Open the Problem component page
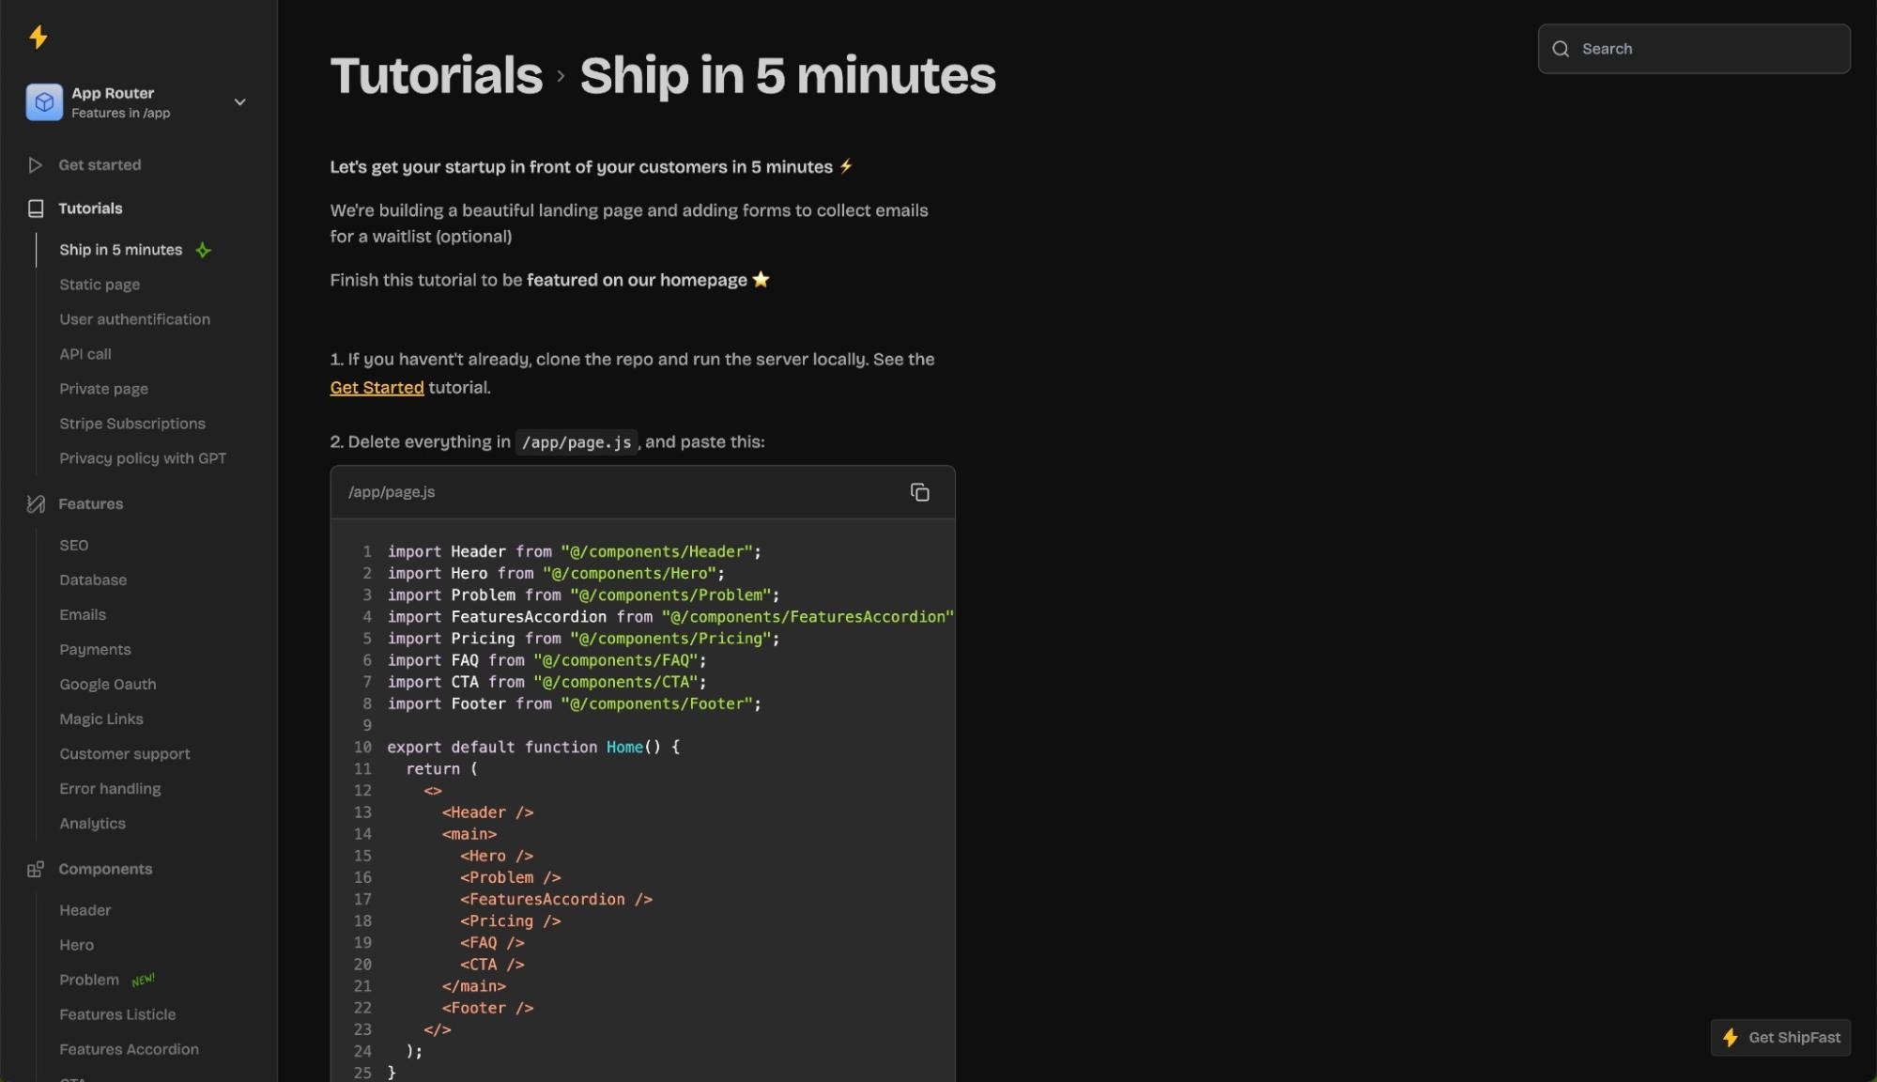The height and width of the screenshot is (1082, 1877). (89, 980)
